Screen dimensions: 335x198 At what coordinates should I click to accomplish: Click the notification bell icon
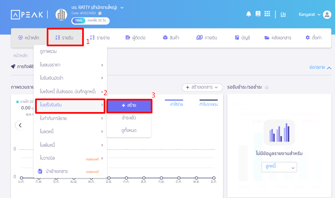point(249,14)
